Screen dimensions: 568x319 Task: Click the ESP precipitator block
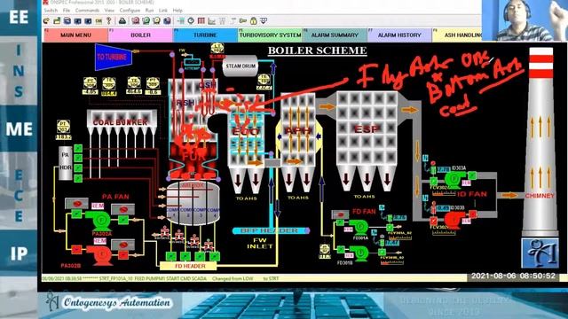[367, 128]
